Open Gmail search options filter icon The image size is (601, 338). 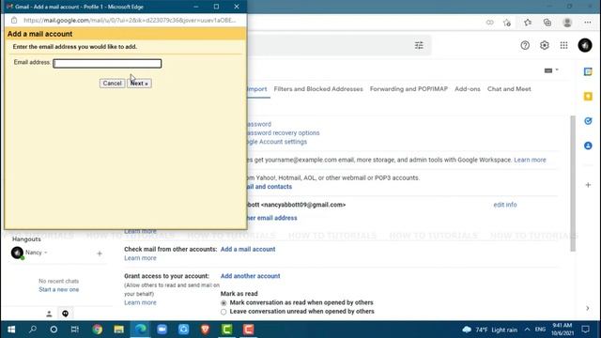419,46
